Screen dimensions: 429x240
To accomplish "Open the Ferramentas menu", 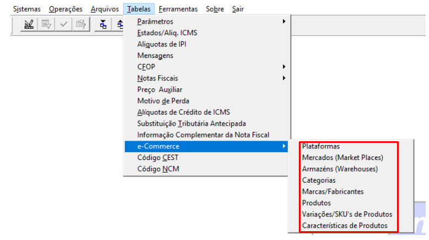I will tap(178, 9).
